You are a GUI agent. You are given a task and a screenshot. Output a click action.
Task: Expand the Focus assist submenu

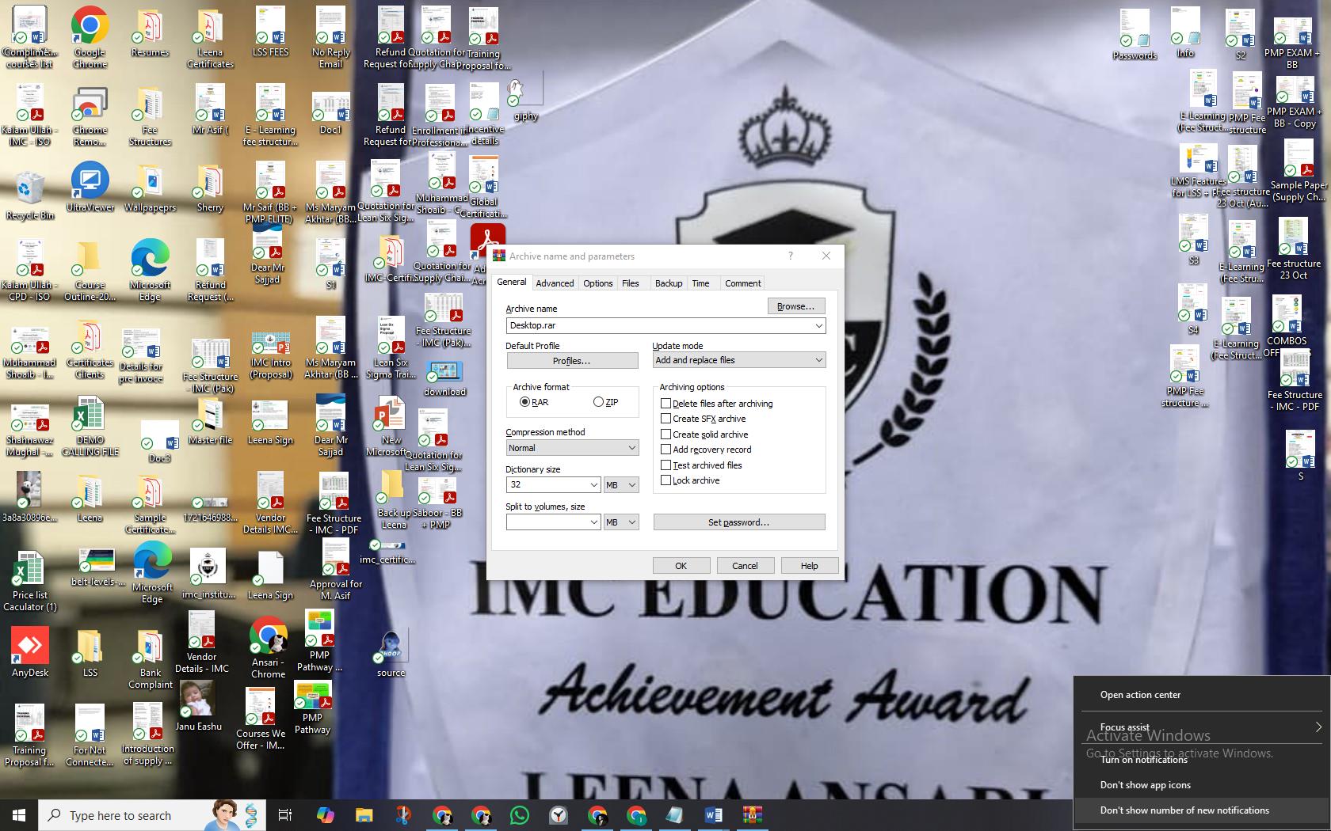[1202, 727]
